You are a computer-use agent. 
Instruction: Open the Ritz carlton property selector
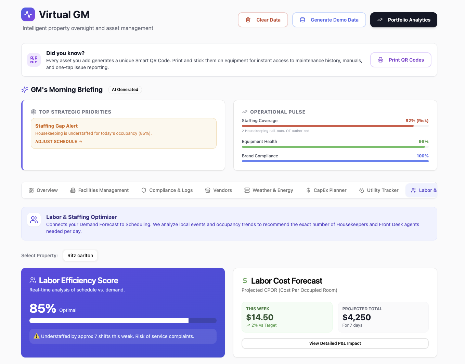(80, 255)
